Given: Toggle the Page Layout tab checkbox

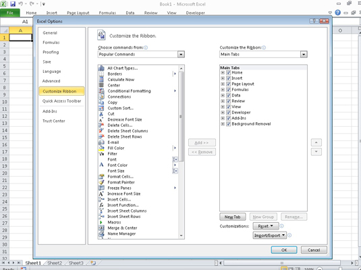Looking at the screenshot, I should tap(228, 84).
